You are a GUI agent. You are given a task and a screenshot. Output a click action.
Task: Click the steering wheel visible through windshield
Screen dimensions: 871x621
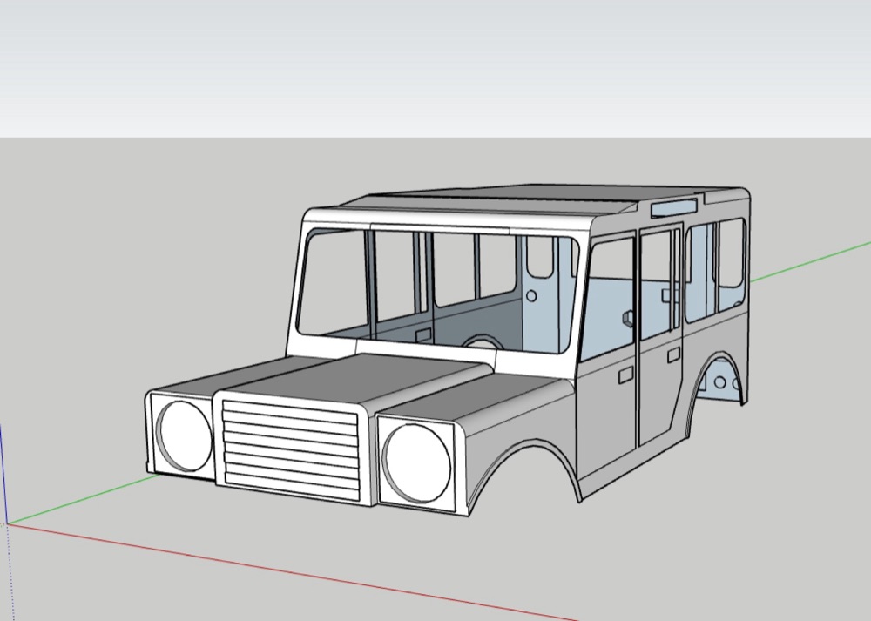[483, 341]
